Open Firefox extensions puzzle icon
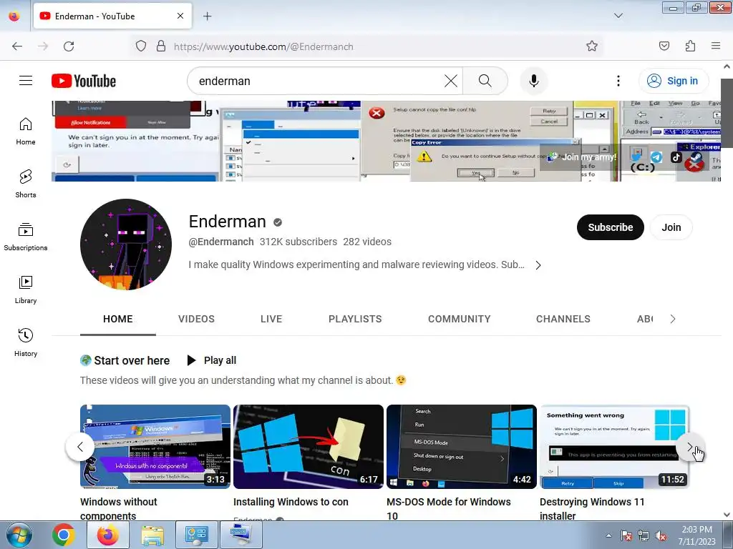The width and height of the screenshot is (733, 549). [691, 46]
